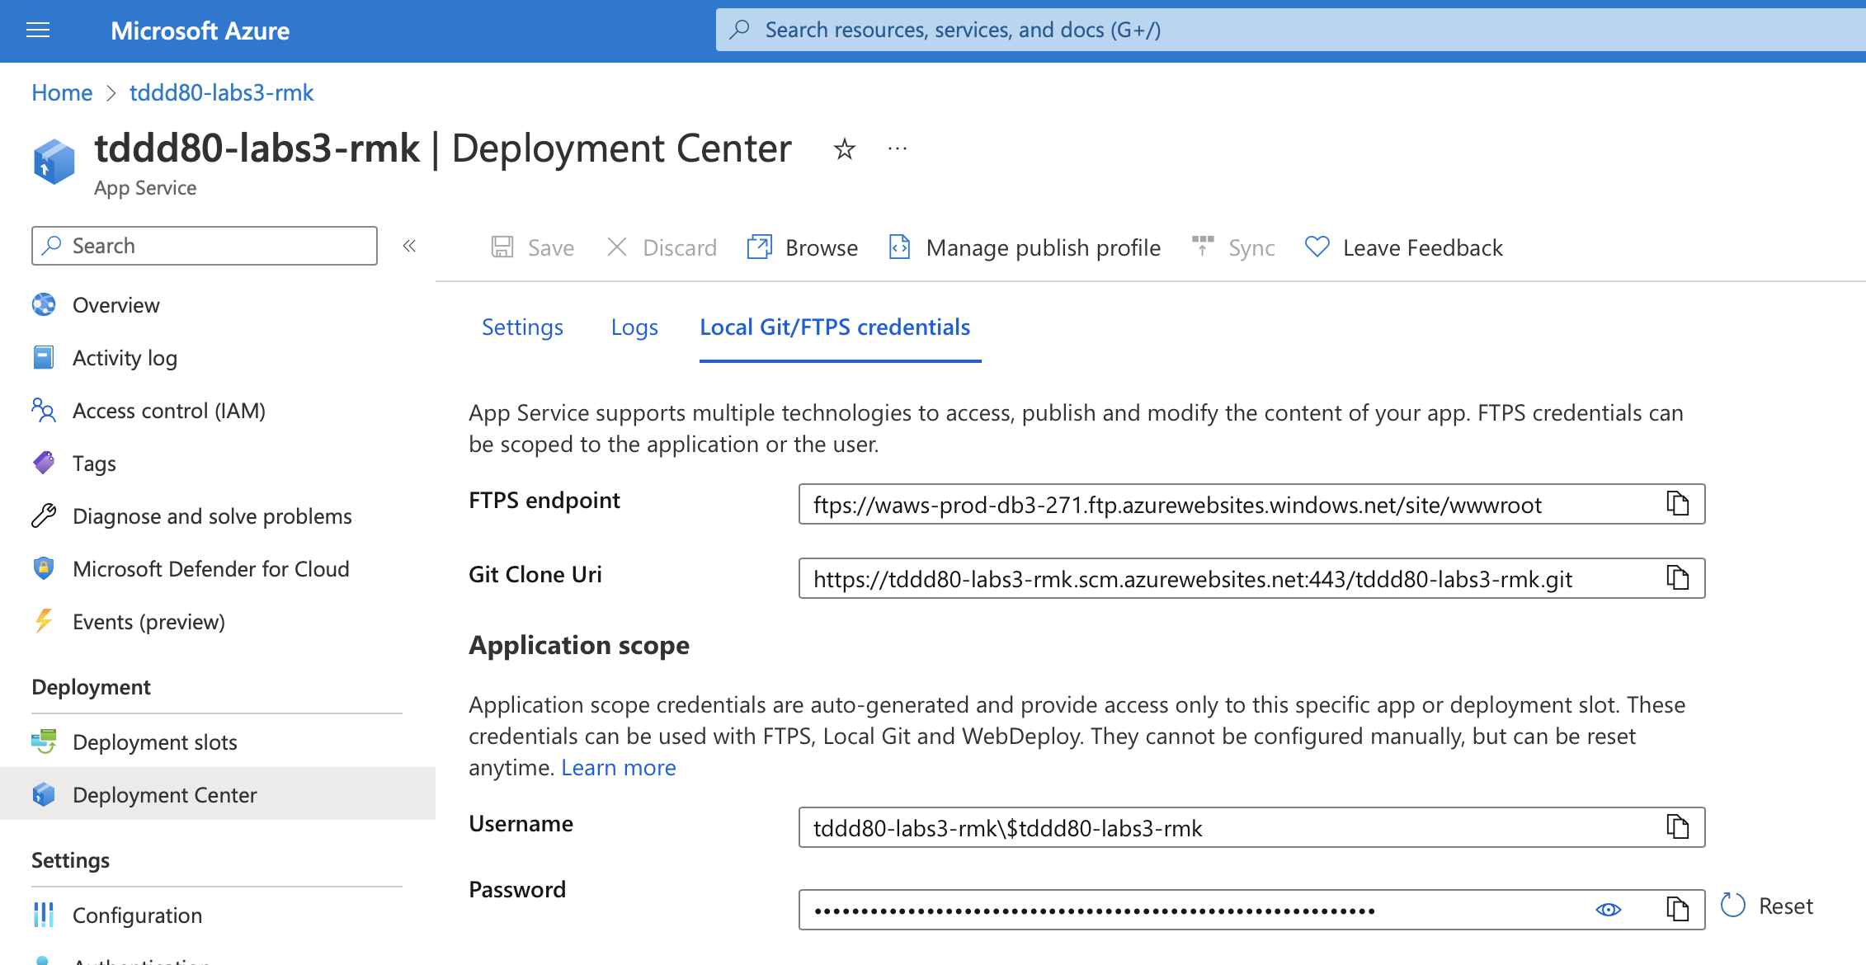This screenshot has height=965, width=1866.
Task: Favorite this page with the star icon
Action: [844, 149]
